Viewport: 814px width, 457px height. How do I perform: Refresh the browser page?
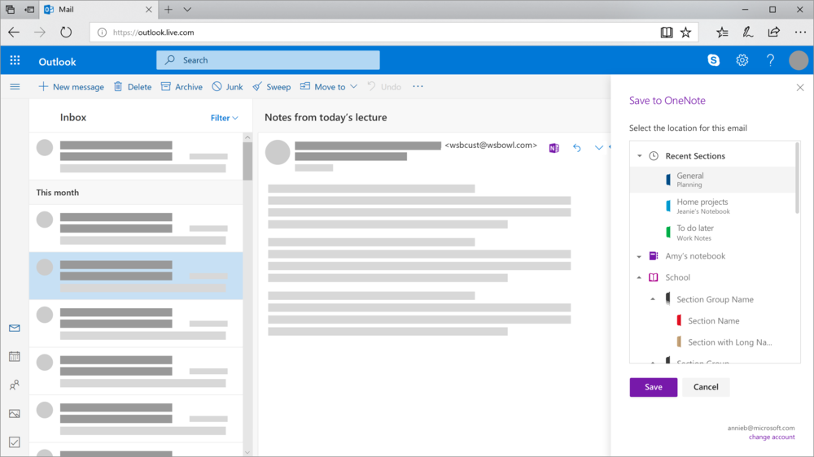click(x=66, y=33)
